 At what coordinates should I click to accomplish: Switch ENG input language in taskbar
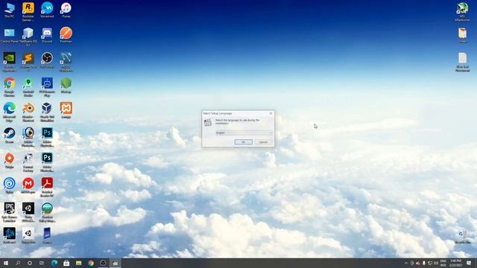(443, 263)
